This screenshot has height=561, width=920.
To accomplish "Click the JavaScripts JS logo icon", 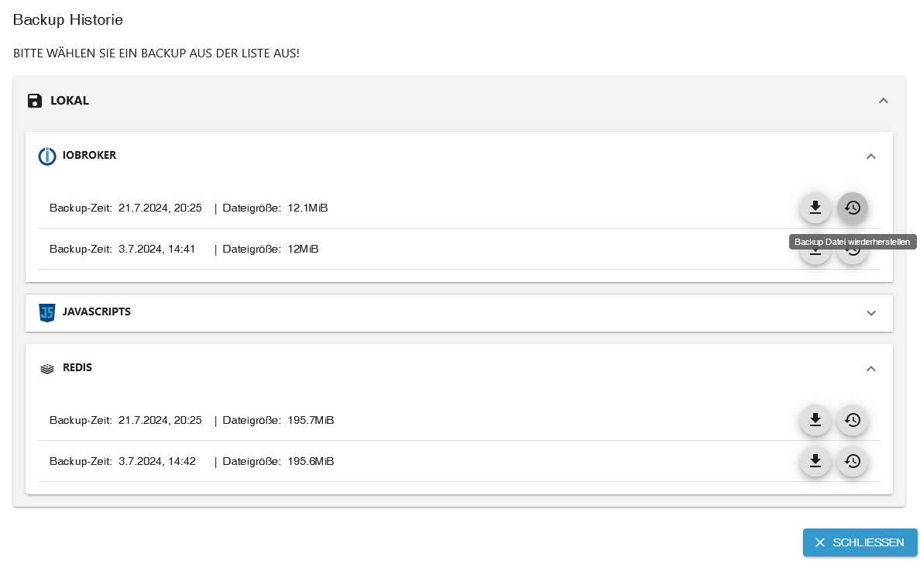I will point(47,312).
